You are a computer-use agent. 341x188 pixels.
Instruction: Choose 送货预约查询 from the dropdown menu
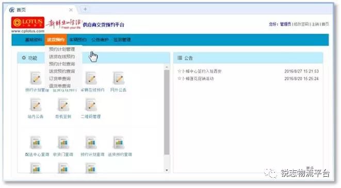tap(62, 71)
